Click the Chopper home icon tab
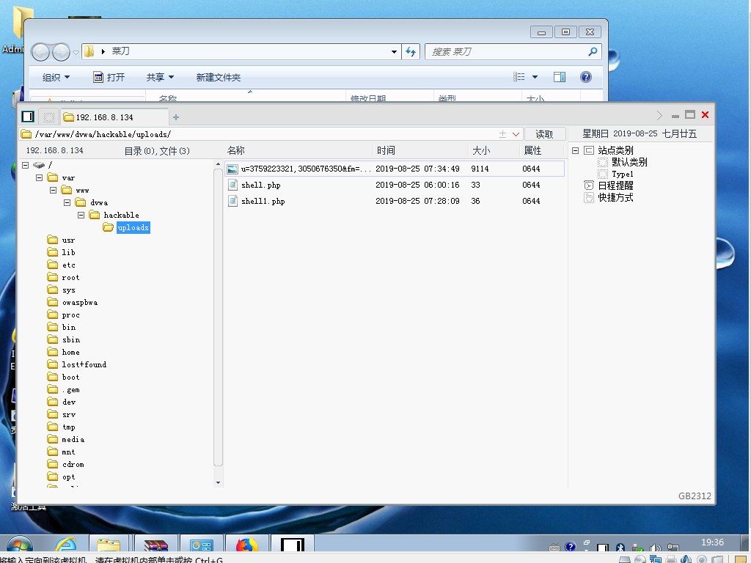 pyautogui.click(x=28, y=117)
